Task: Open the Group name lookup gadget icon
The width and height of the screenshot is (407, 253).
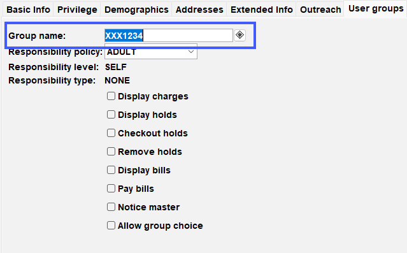Action: (x=239, y=35)
